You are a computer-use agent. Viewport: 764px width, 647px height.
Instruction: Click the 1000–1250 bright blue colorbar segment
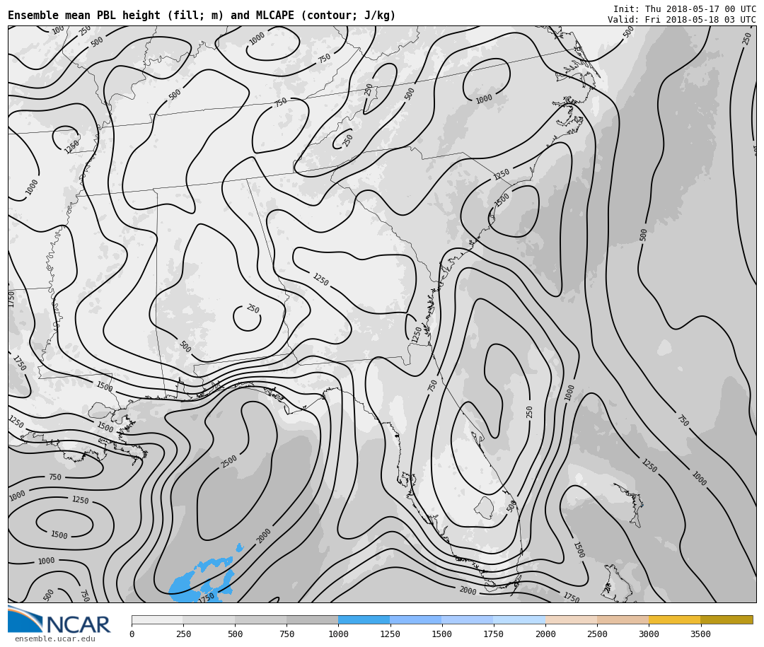[x=364, y=619]
